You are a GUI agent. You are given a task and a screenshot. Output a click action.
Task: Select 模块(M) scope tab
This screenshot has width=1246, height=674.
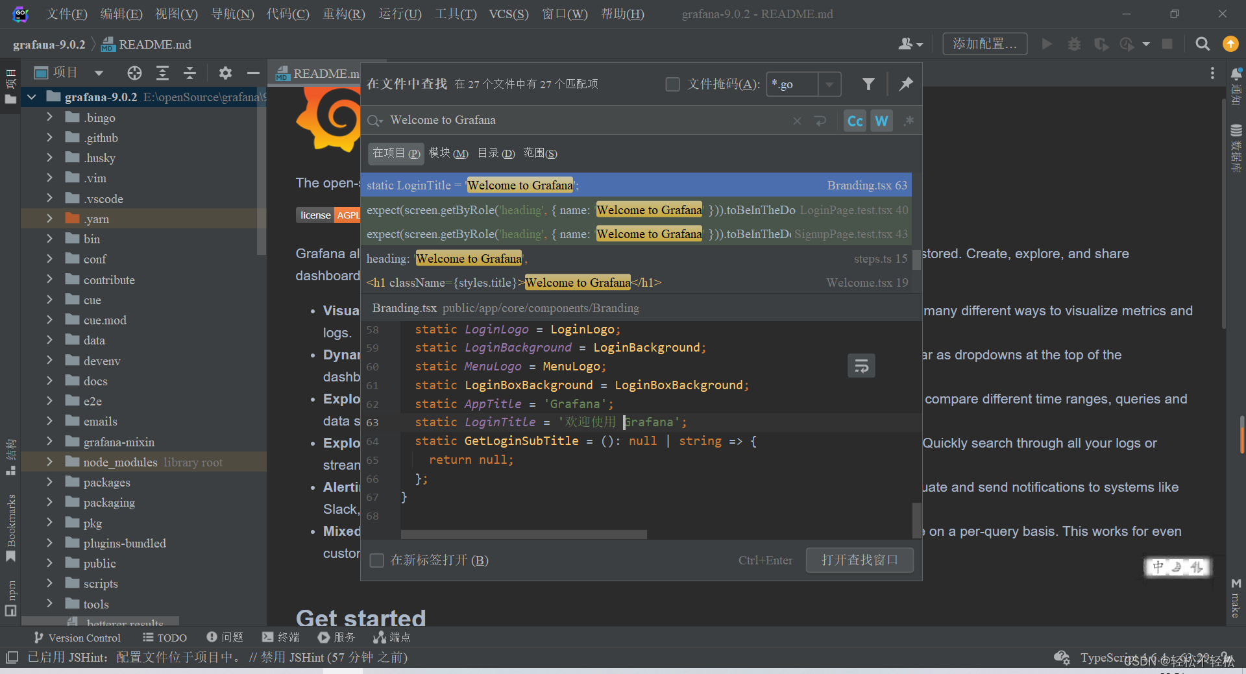pos(448,153)
